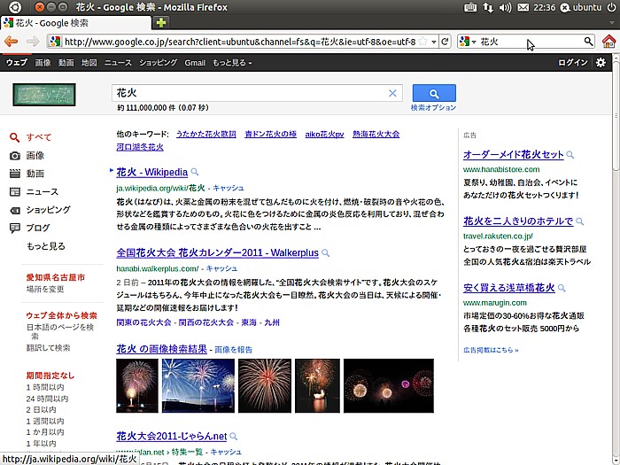Click the ログイン link
The width and height of the screenshot is (620, 465).
pos(572,63)
